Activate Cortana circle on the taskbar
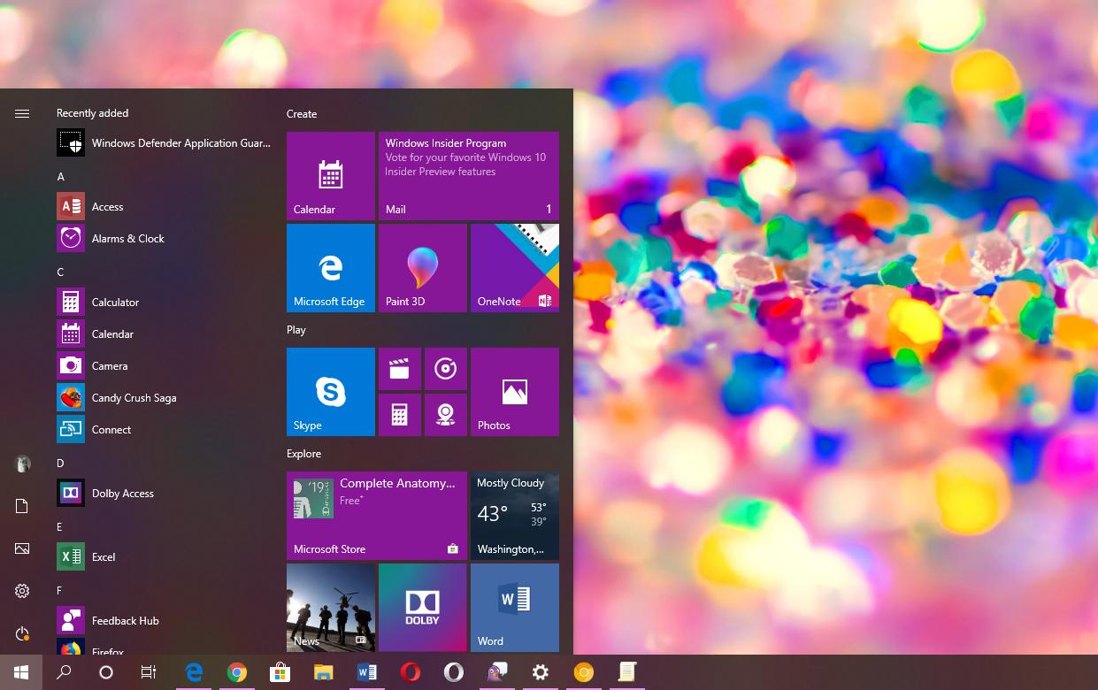This screenshot has height=690, width=1098. click(106, 672)
